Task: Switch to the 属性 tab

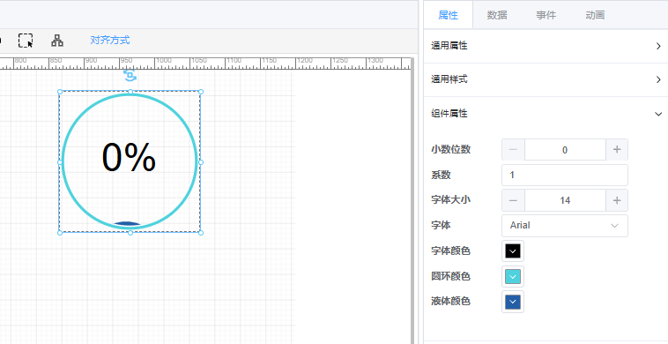Action: [449, 15]
